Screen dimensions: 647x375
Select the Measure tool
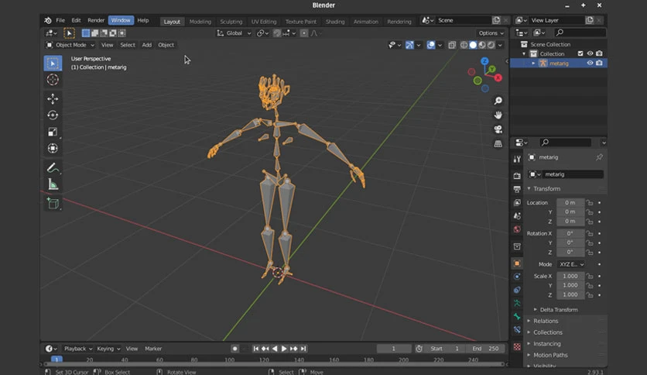pos(53,184)
